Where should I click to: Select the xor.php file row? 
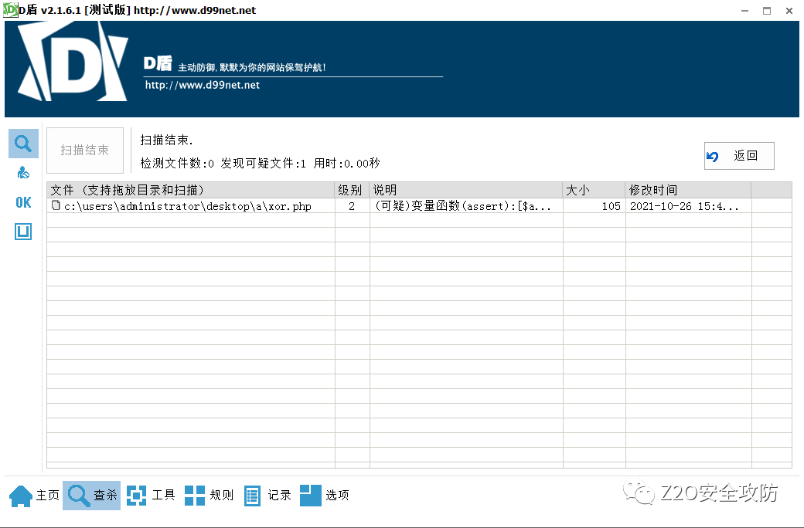click(420, 206)
